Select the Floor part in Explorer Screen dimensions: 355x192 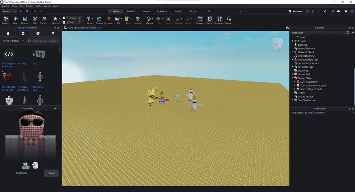(303, 37)
